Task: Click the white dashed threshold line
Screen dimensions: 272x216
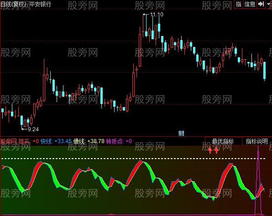Action: coord(133,159)
